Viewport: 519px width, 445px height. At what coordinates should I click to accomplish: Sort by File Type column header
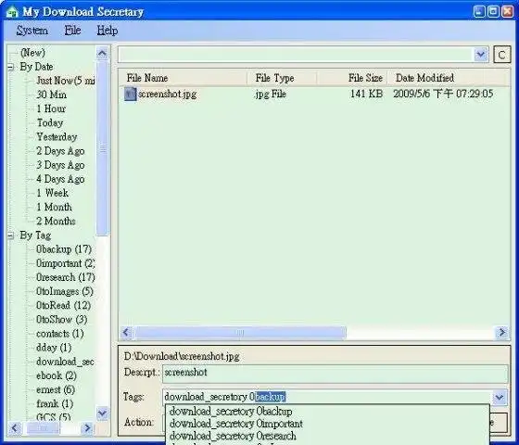click(282, 78)
